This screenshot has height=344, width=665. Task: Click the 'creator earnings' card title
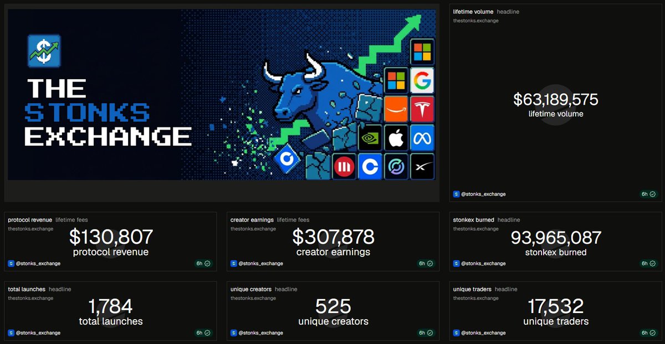[x=252, y=220]
